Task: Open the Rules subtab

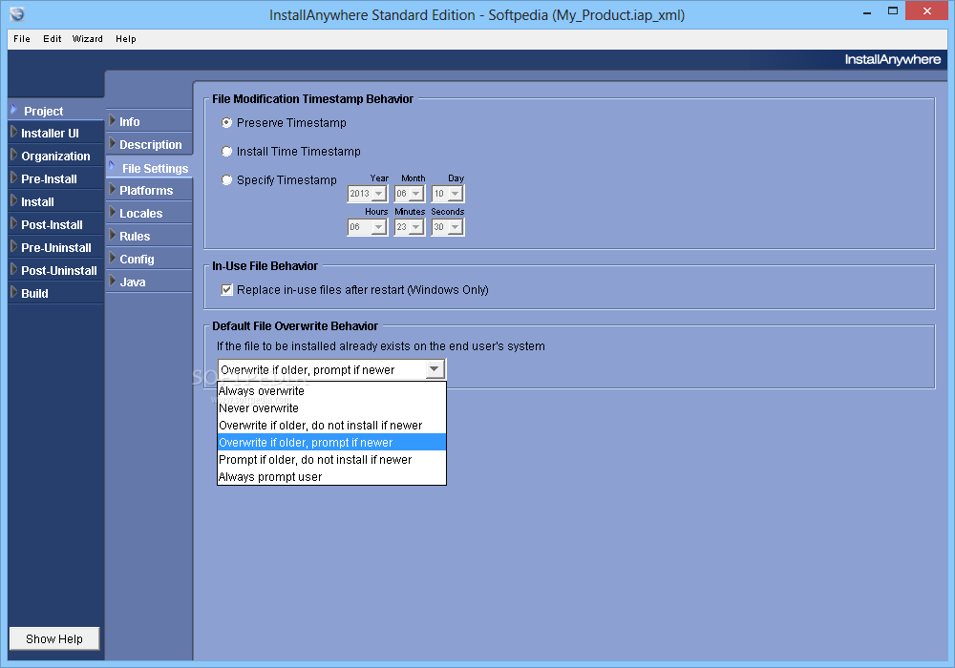Action: point(149,236)
